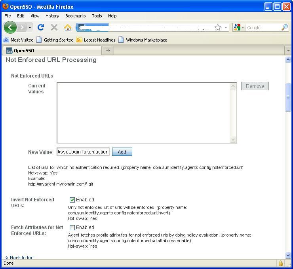Click the Firefox icon in title bar

coord(6,6)
